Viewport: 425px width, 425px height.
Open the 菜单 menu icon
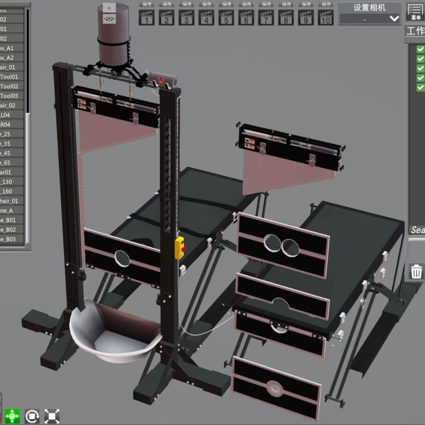click(415, 12)
